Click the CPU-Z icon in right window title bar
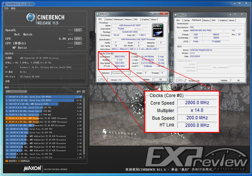Image resolution: width=252 pixels, height=176 pixels. [x=176, y=15]
